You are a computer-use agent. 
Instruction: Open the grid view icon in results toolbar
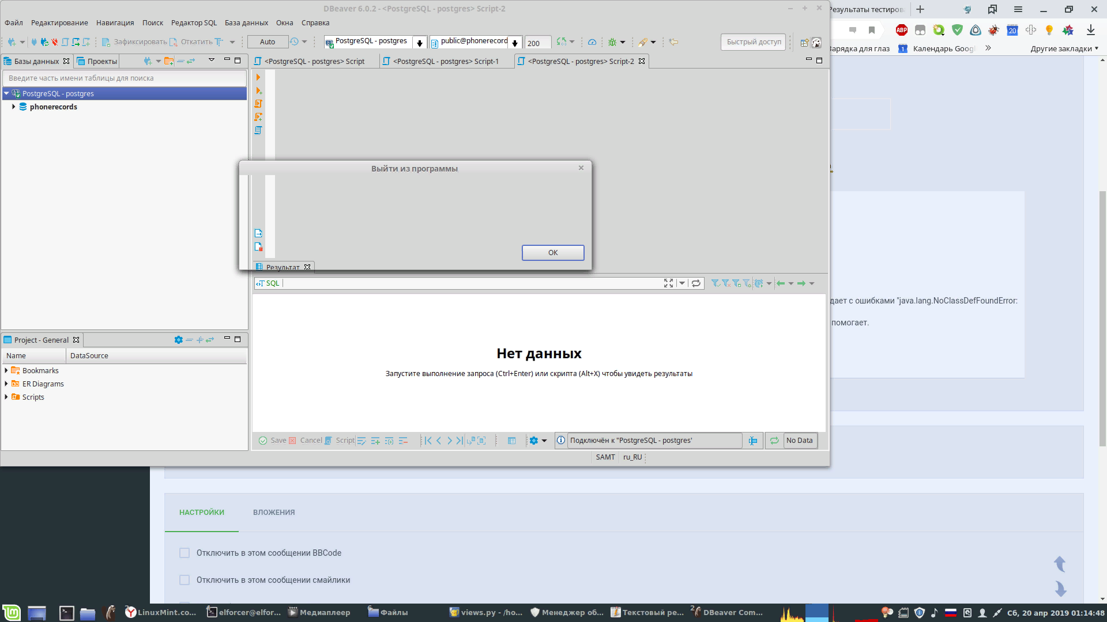tap(511, 441)
